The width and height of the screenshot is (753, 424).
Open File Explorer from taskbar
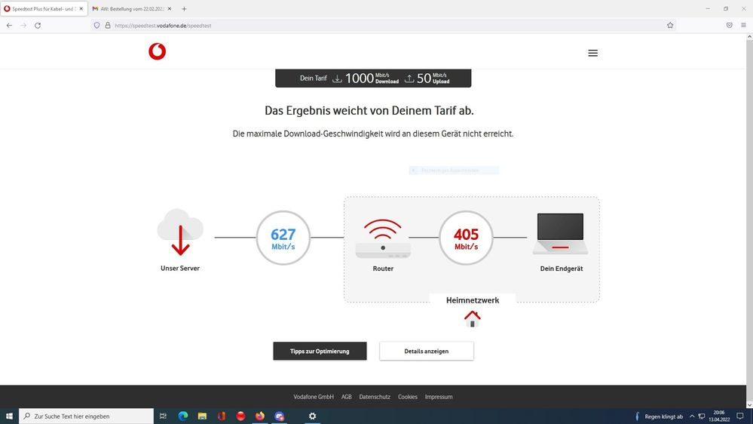pyautogui.click(x=202, y=416)
